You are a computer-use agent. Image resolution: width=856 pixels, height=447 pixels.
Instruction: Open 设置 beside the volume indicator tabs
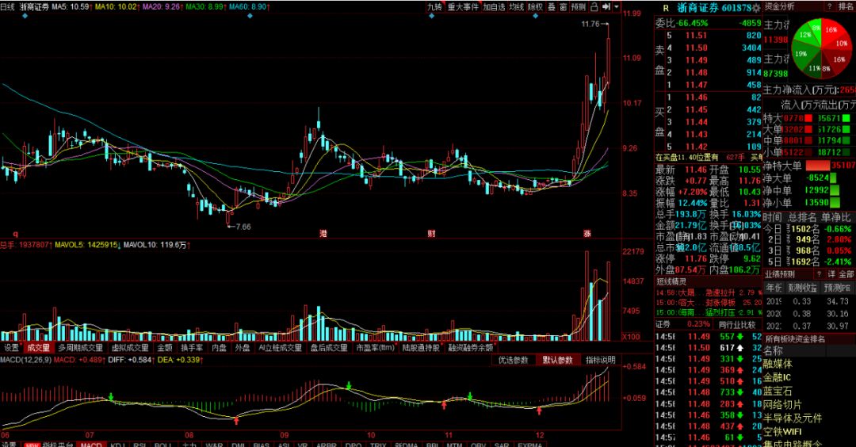[x=11, y=348]
